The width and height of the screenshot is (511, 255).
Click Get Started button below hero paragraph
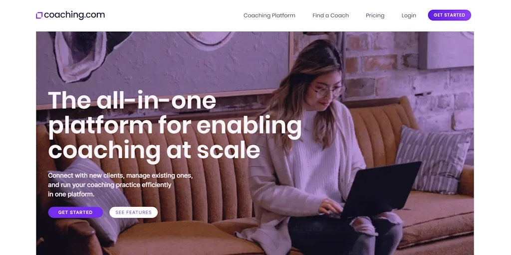click(75, 212)
